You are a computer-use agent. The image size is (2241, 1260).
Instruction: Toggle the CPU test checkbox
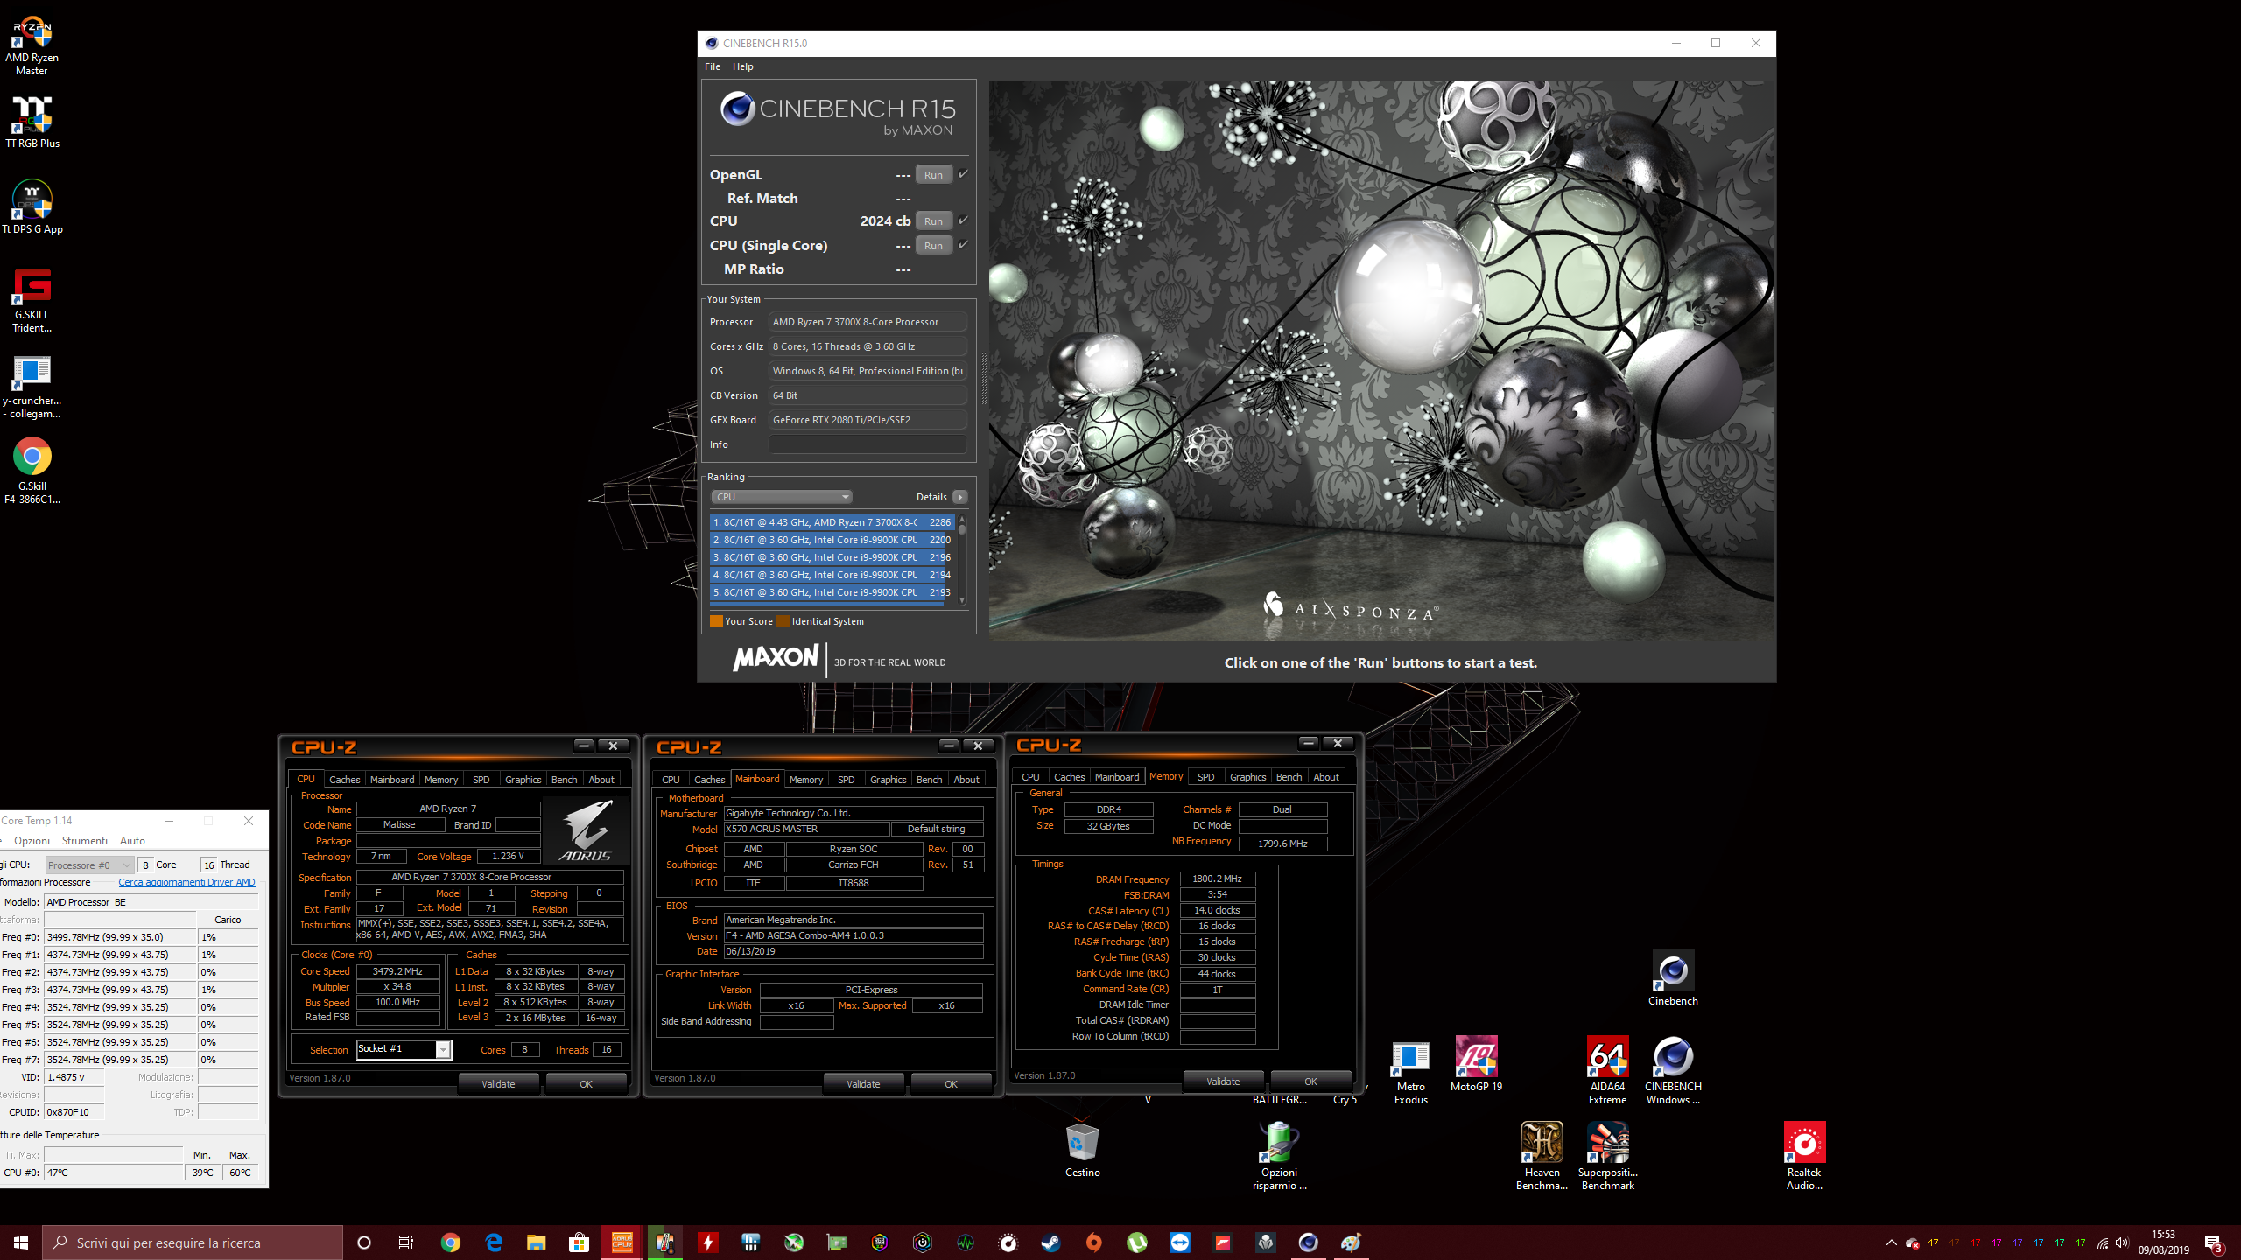coord(963,220)
